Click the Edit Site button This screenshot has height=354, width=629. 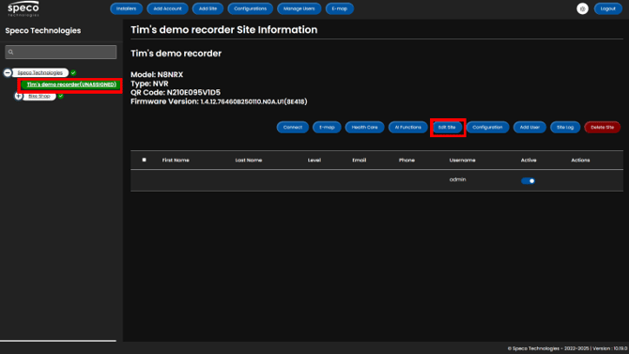tap(447, 127)
